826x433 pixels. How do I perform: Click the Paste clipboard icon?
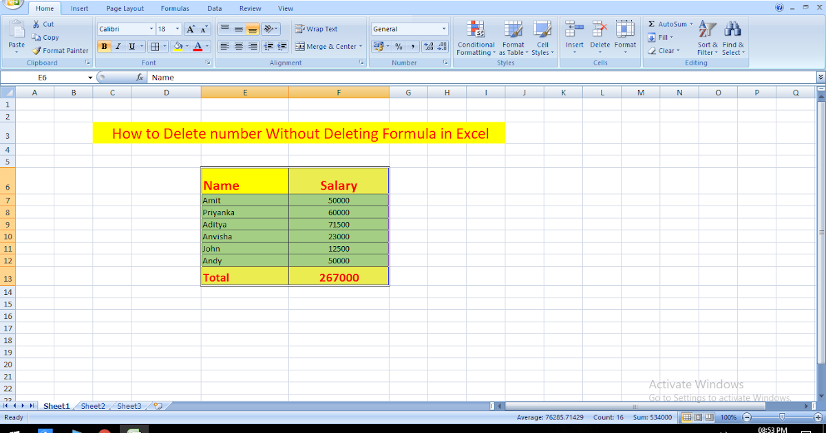click(x=17, y=30)
